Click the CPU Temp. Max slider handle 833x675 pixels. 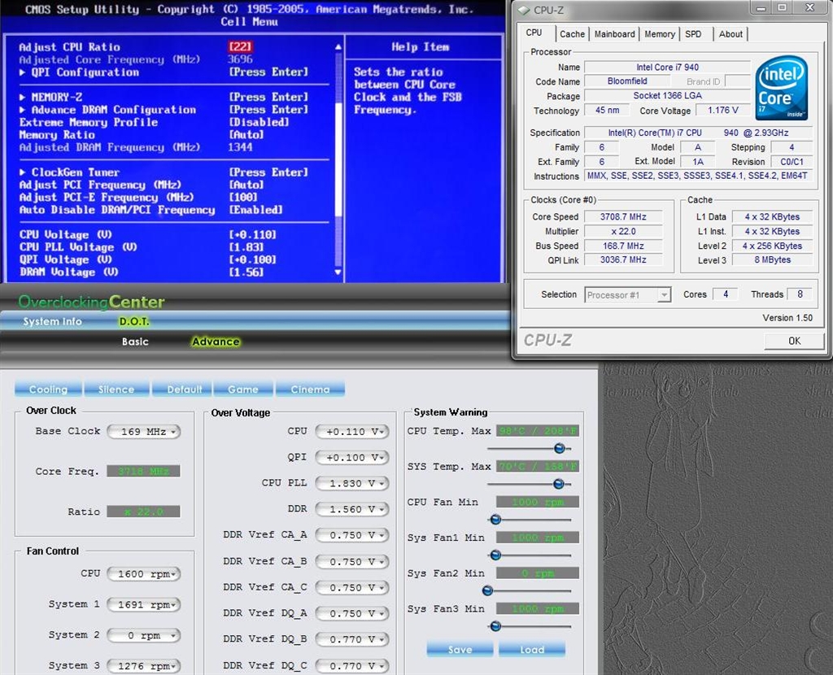pos(560,449)
